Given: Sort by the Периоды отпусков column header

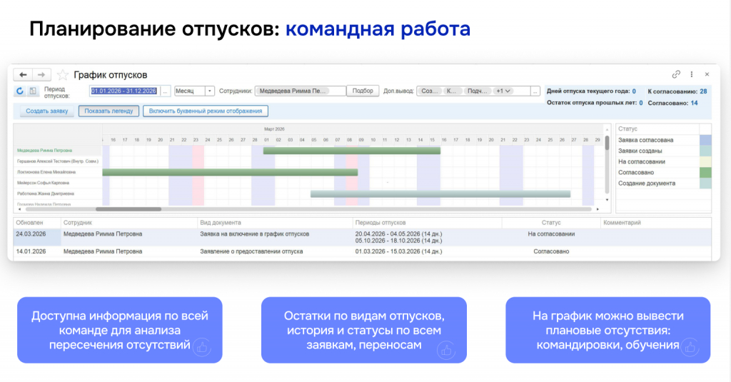Looking at the screenshot, I should coord(427,223).
